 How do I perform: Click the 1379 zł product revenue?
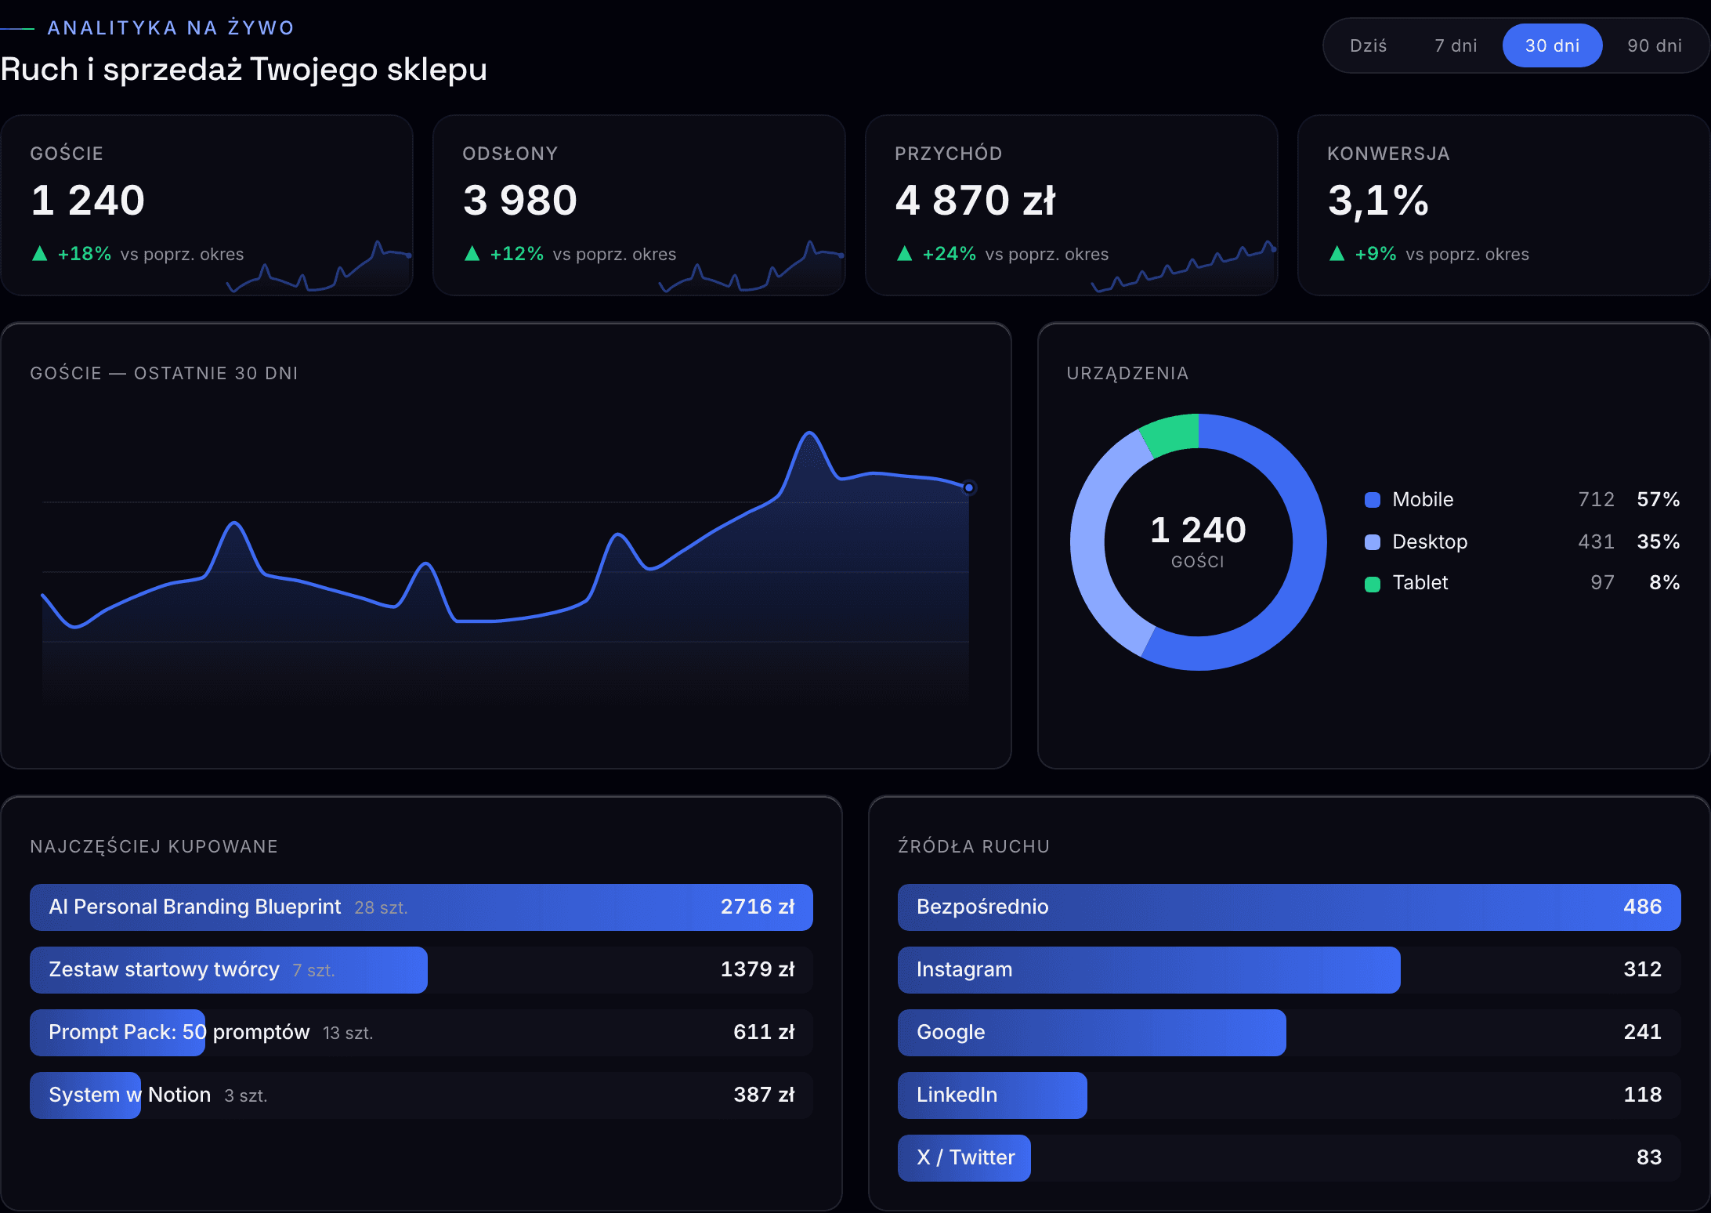coord(758,970)
